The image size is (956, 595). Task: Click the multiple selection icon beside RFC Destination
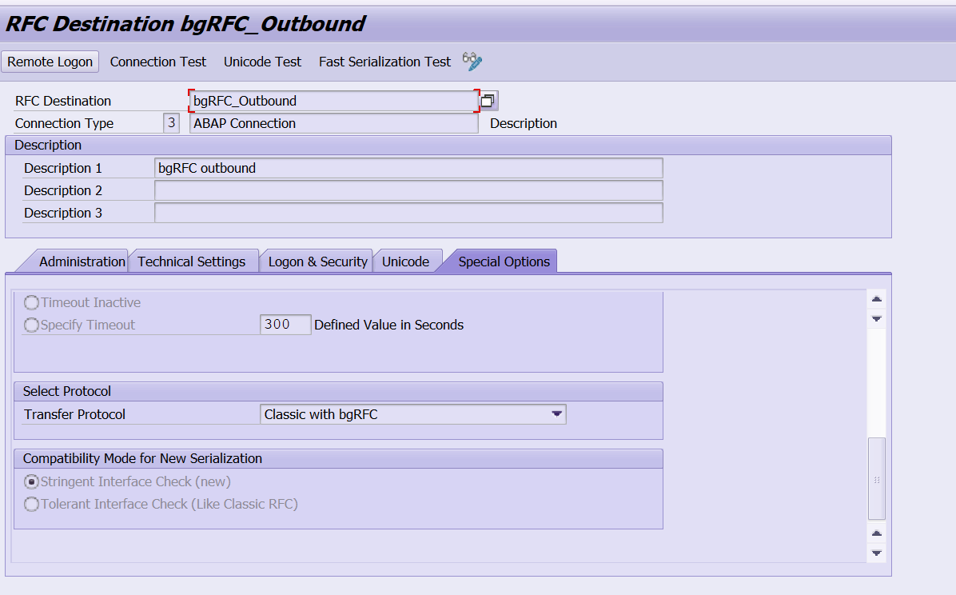[x=488, y=100]
